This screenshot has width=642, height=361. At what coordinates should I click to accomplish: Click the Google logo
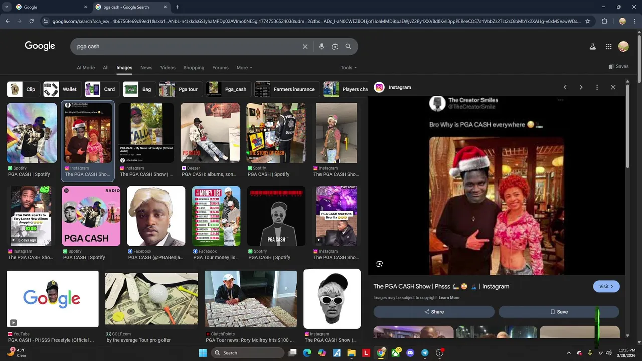[40, 46]
